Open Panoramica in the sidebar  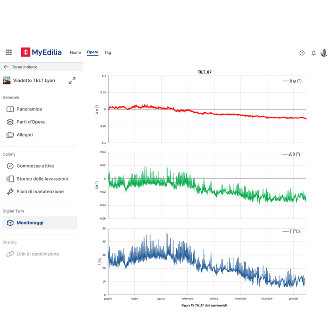coord(29,109)
